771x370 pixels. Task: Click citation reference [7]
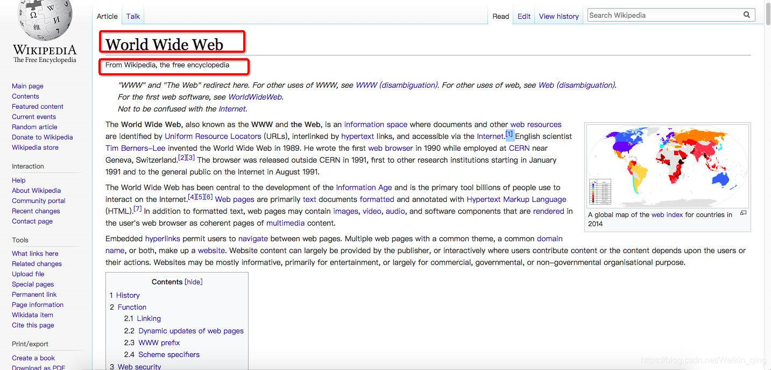(x=138, y=208)
